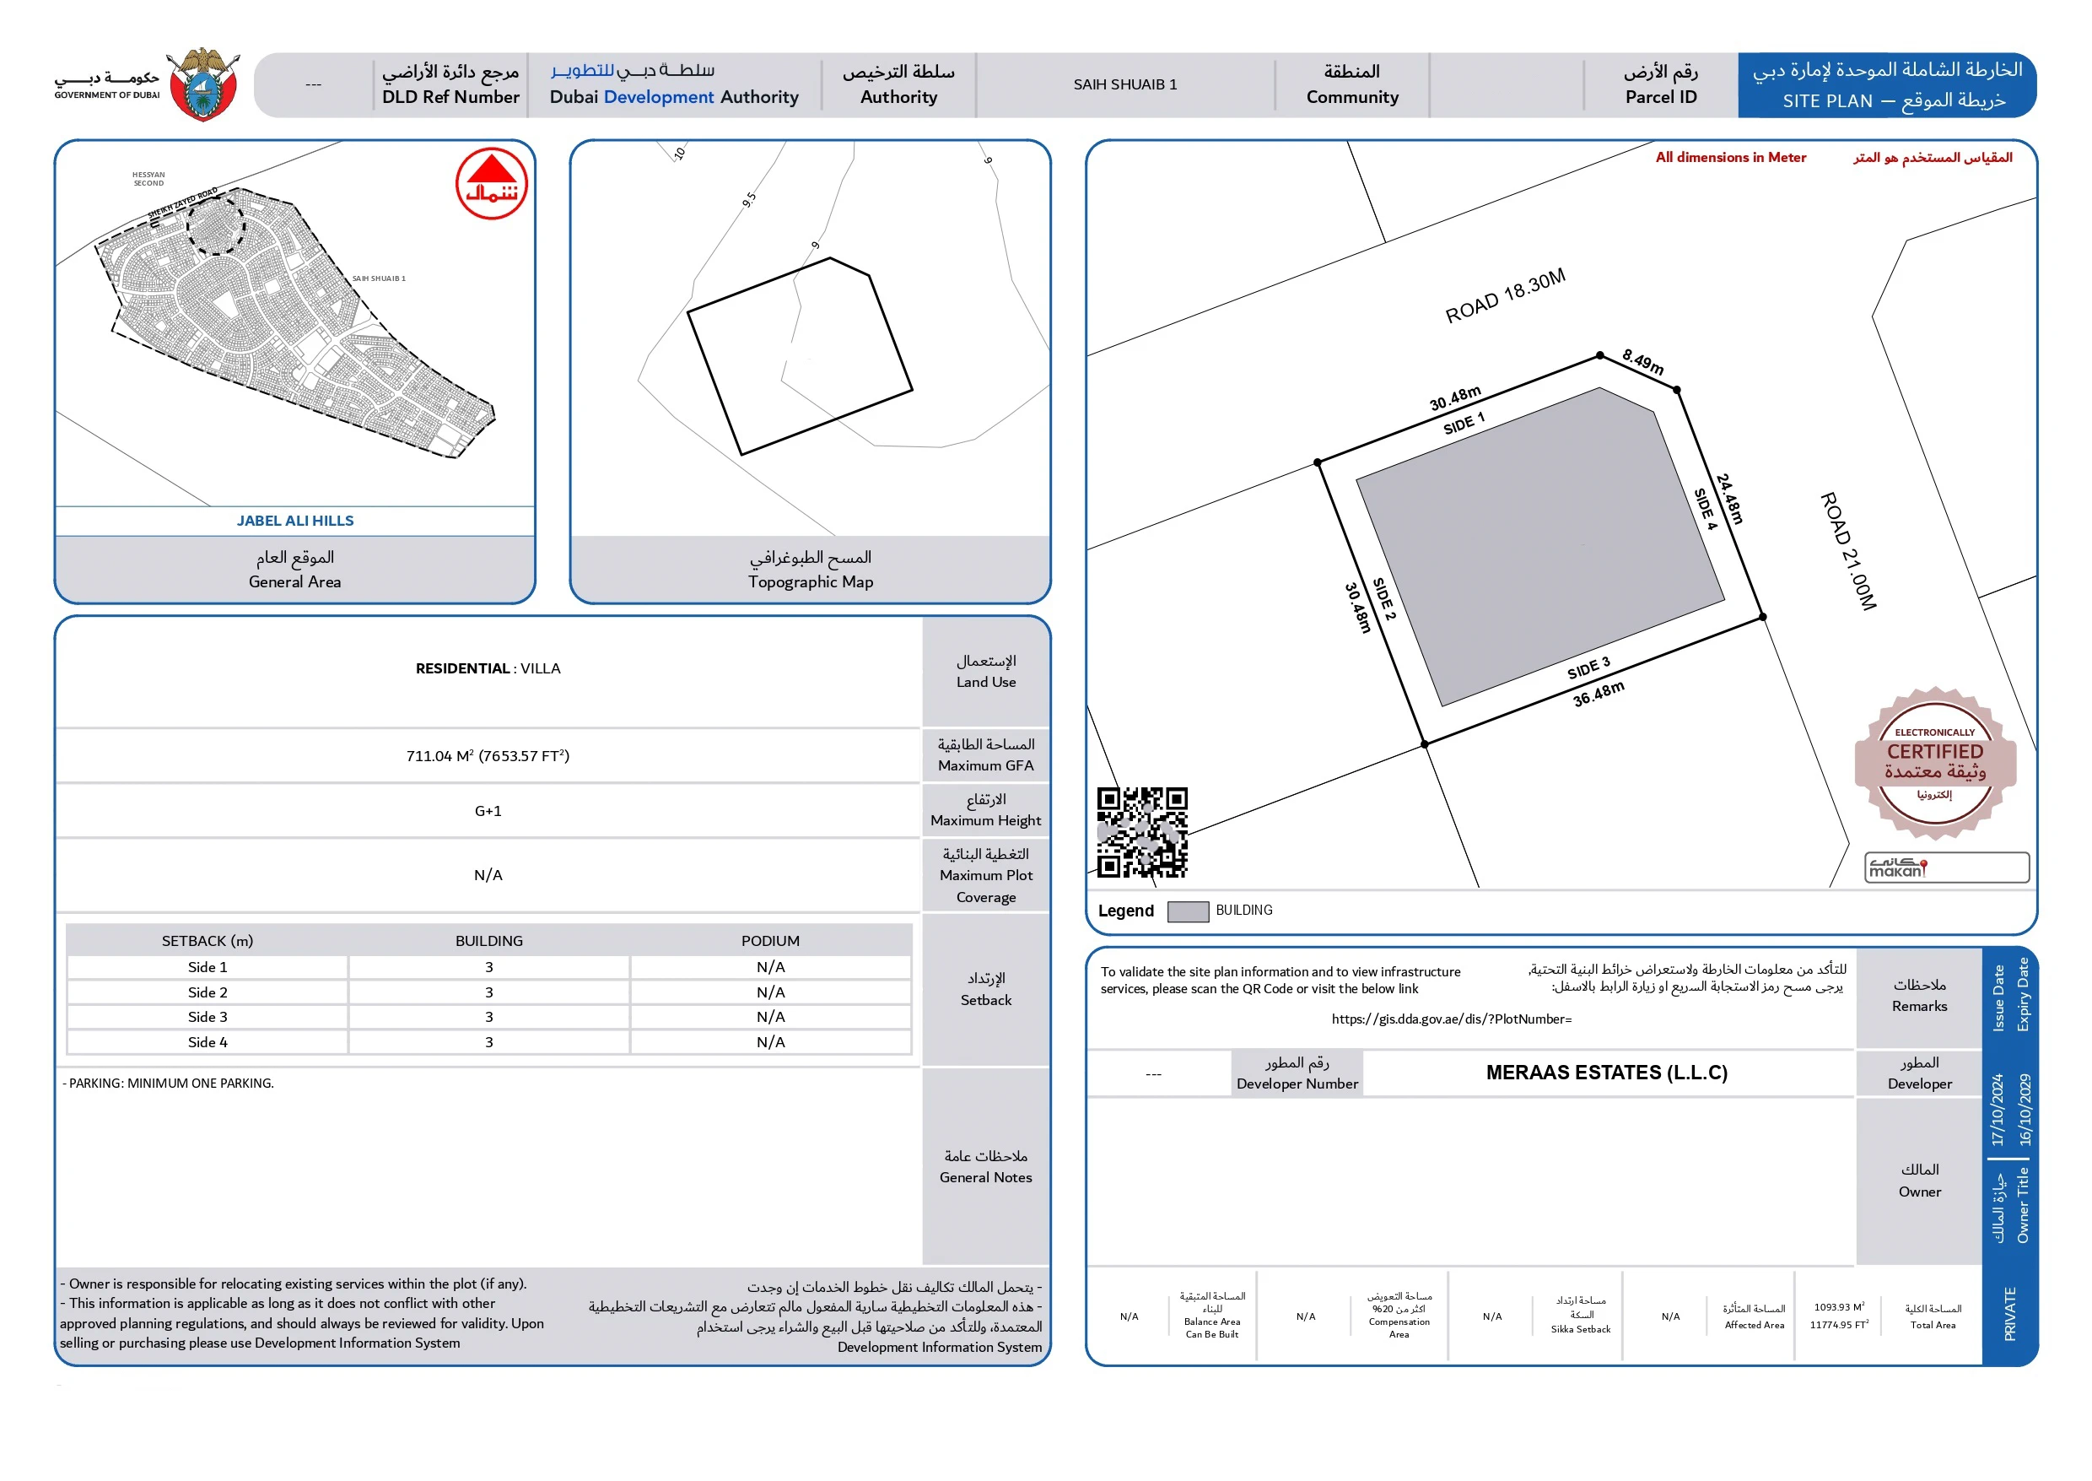Click the Legend label
Image resolution: width=2092 pixels, height=1481 pixels.
[1126, 911]
